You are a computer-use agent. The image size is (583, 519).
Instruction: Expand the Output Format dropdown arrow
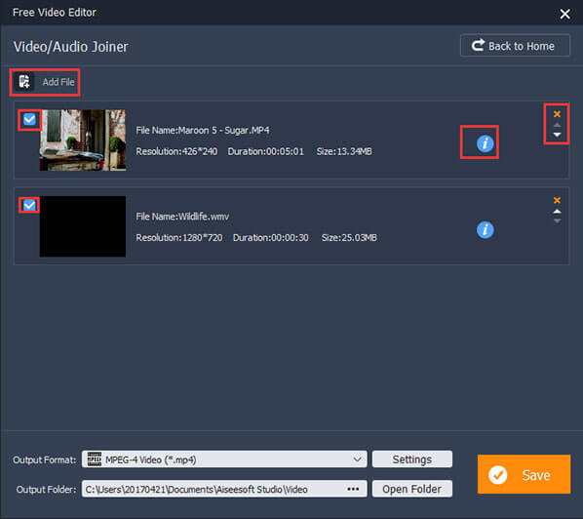click(357, 459)
